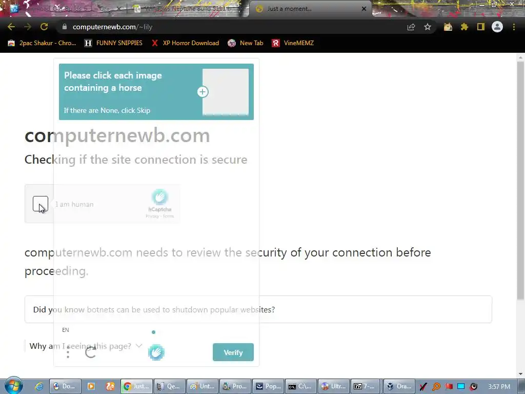Viewport: 525px width, 394px height.
Task: Tick the I am human checkbox
Action: point(41,204)
